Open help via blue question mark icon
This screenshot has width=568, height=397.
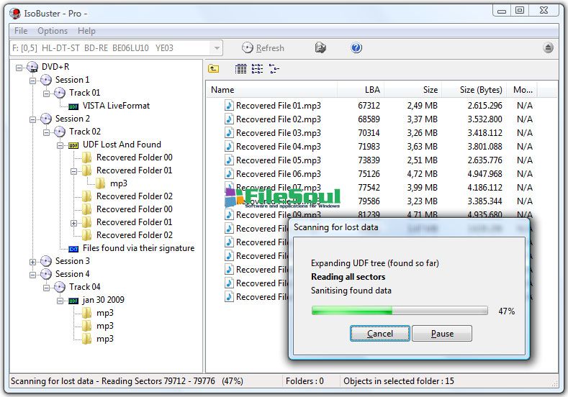point(356,48)
